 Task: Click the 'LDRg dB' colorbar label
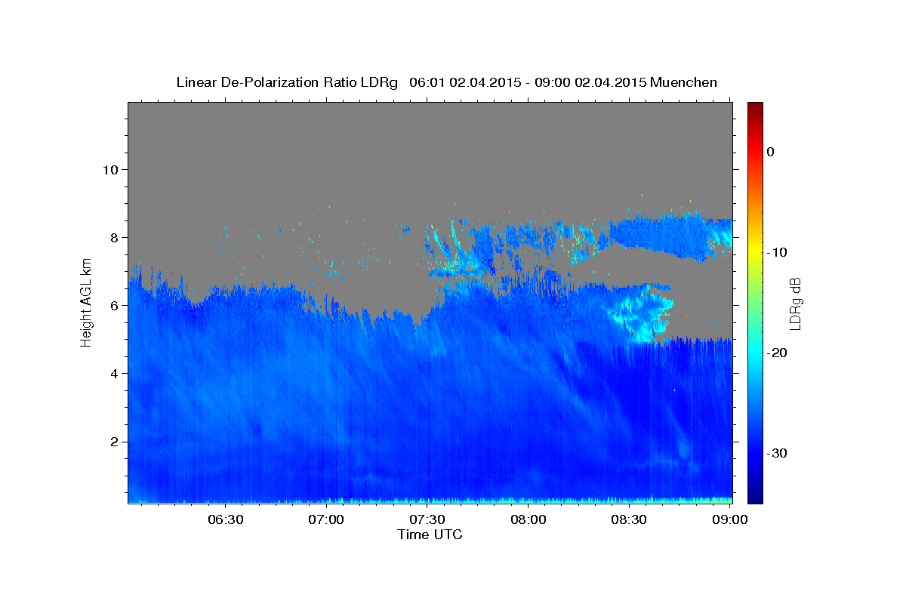[x=795, y=304]
